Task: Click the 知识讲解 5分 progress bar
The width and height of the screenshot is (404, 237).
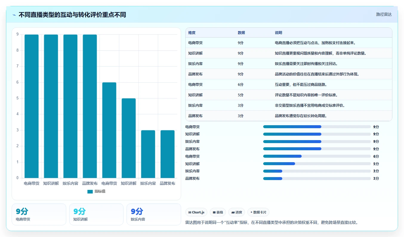Action: [317, 164]
